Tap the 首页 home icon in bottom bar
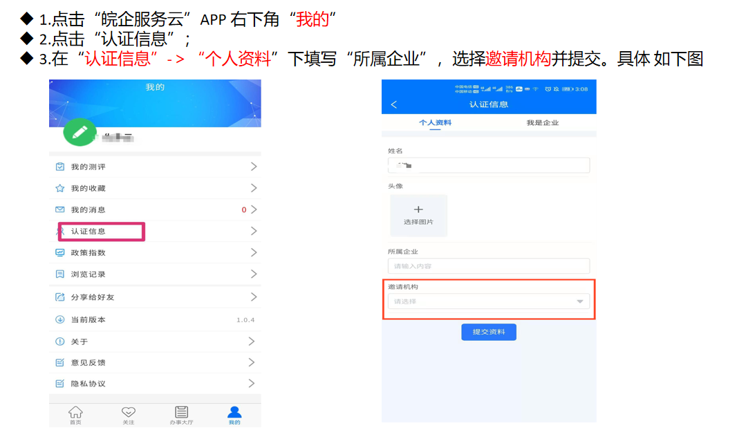Viewport: 737px width, 430px height. point(75,413)
